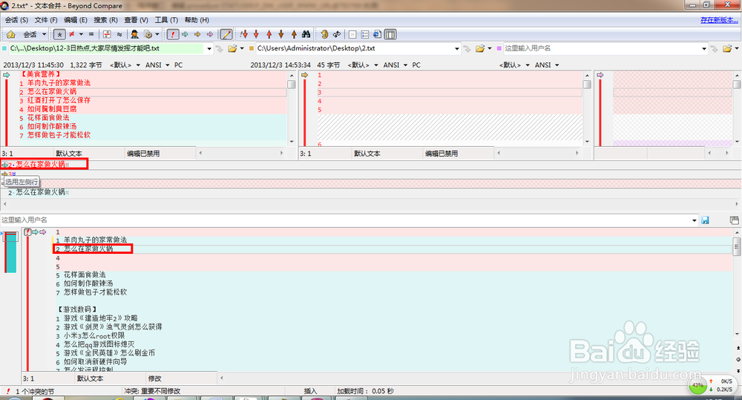The width and height of the screenshot is (742, 400).
Task: Open the 会话 (S) menu
Action: [x=16, y=20]
